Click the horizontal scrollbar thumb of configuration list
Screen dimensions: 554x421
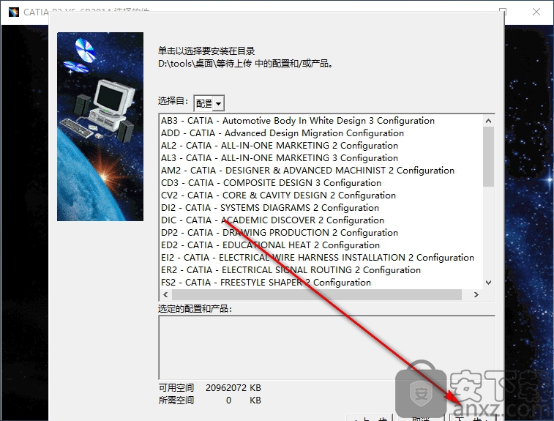tap(317, 294)
